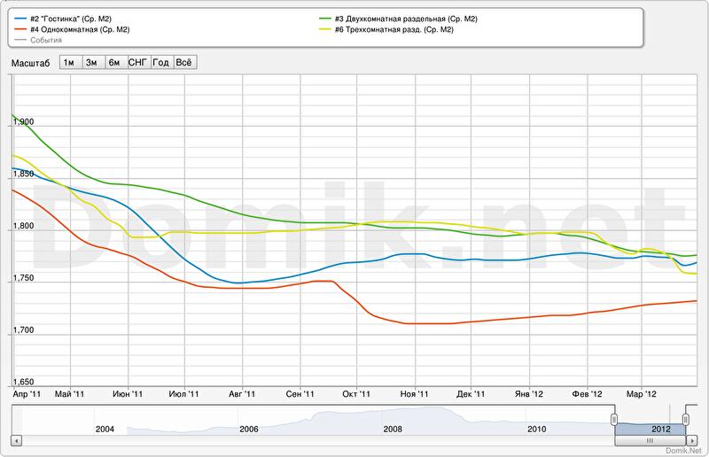This screenshot has width=709, height=457.
Task: Click the green line marker for #3 Двухкомнатная
Action: [x=325, y=17]
